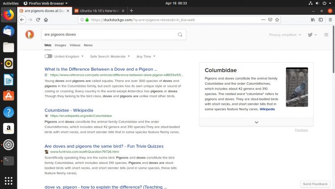Image resolution: width=335 pixels, height=189 pixels.
Task: Click Send Feedback button
Action: click(315, 184)
